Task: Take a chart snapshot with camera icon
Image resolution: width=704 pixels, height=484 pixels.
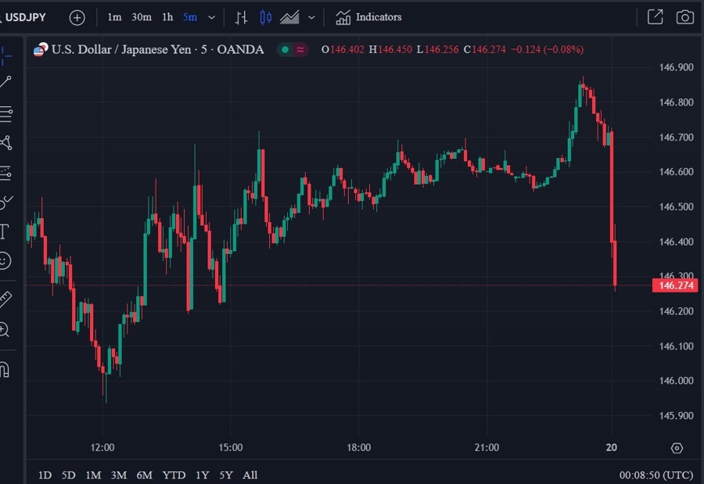Action: pos(684,17)
